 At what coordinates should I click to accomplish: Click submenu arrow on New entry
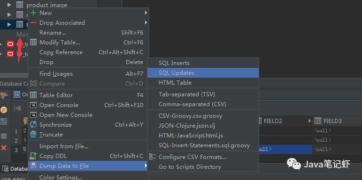[x=146, y=13]
